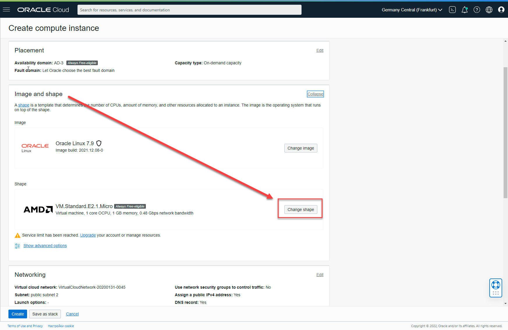This screenshot has width=508, height=330.
Task: Open the shape documentation link
Action: (24, 105)
